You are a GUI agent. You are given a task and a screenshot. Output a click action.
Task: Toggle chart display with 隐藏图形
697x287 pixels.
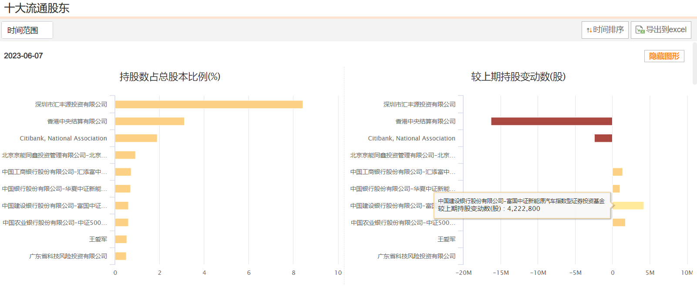tap(664, 56)
